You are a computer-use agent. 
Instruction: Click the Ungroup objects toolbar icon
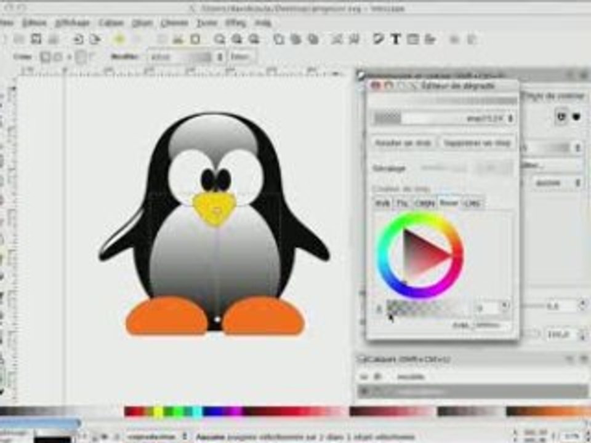[354, 39]
